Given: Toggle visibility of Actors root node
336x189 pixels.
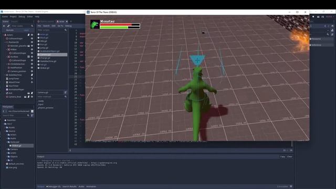Looking at the screenshot, I should tap(32, 35).
